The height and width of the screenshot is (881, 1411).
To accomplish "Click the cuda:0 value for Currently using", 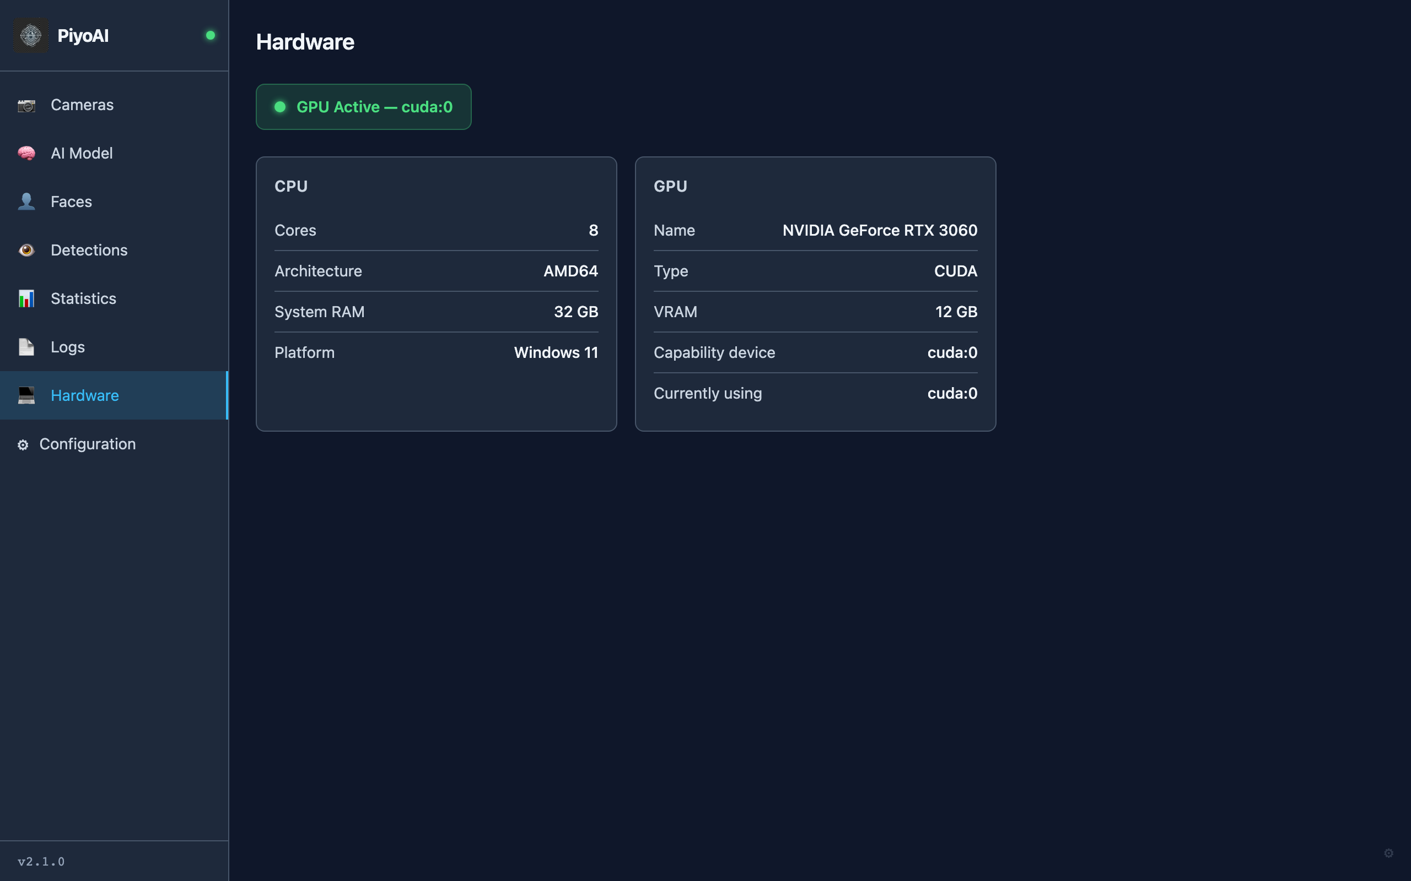I will (952, 393).
